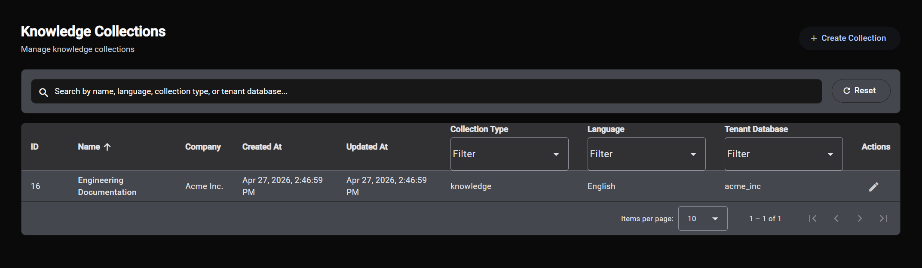Sort by the Updated At column header
Screen dimensions: 922x268
coord(367,147)
